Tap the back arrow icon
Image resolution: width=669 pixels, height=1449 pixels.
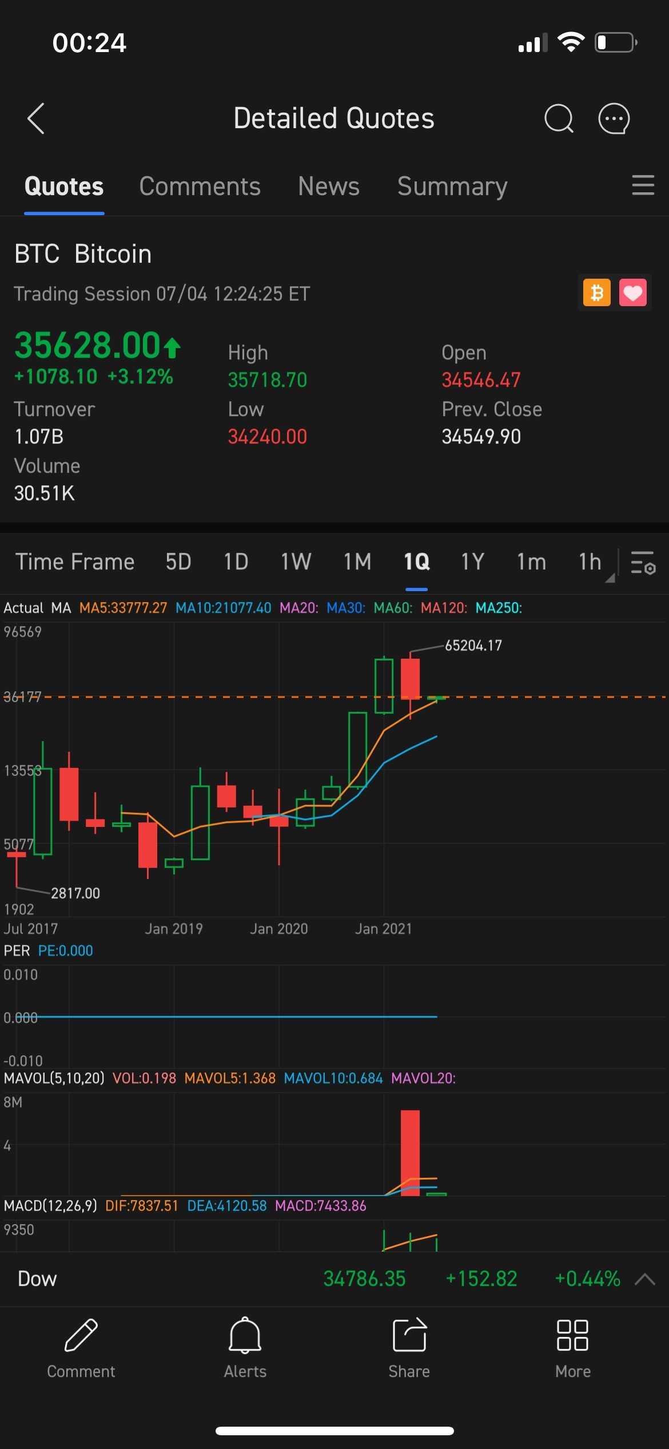pos(36,119)
